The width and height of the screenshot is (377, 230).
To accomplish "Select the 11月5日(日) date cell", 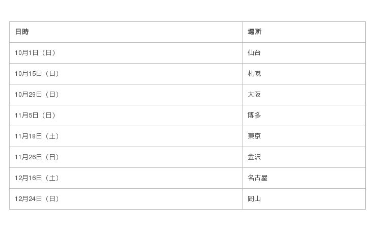I will coord(35,116).
